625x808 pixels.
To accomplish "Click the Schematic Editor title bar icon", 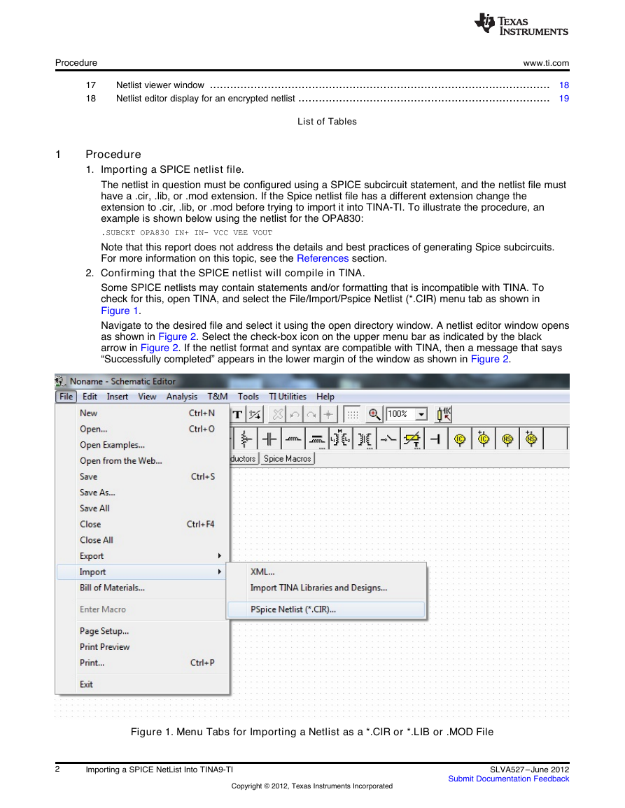I will coord(60,381).
